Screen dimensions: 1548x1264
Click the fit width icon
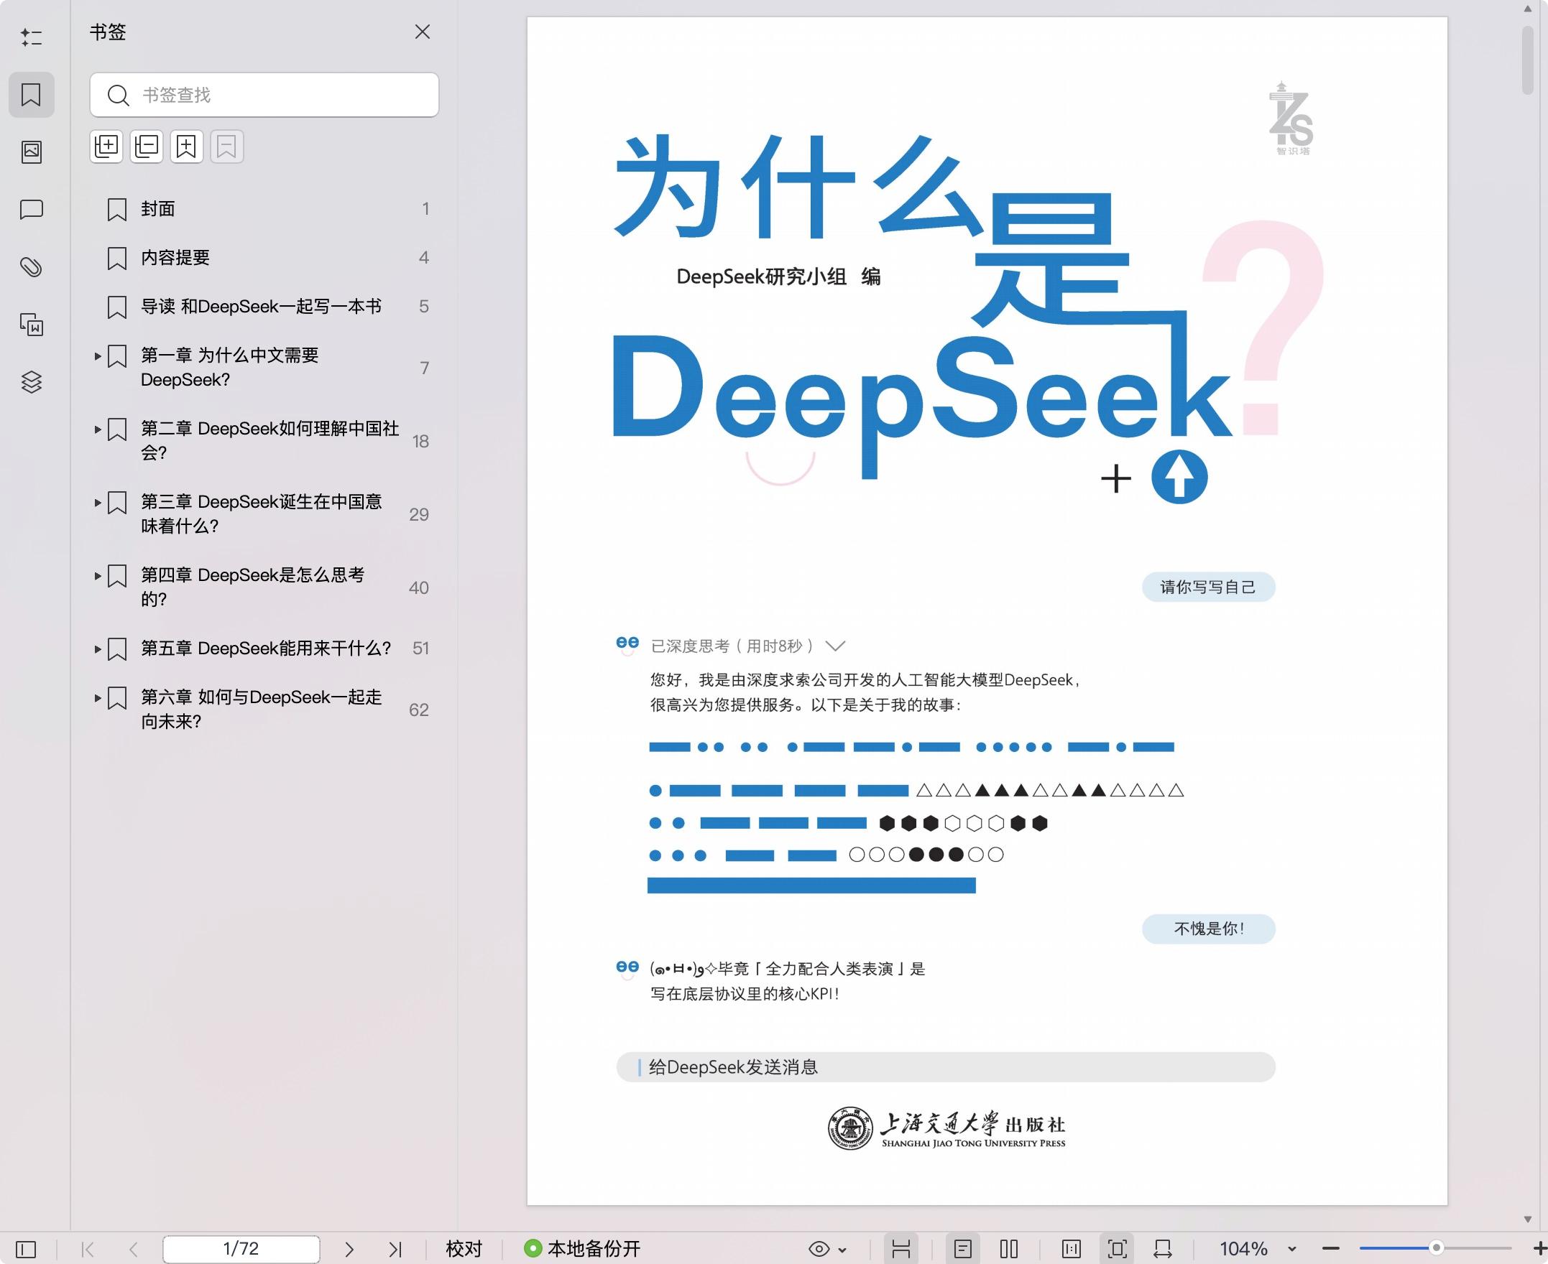(1163, 1249)
